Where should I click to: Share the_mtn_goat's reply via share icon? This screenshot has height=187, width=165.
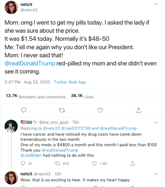pos(133,163)
